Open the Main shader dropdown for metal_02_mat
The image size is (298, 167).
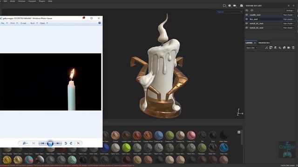point(289,28)
